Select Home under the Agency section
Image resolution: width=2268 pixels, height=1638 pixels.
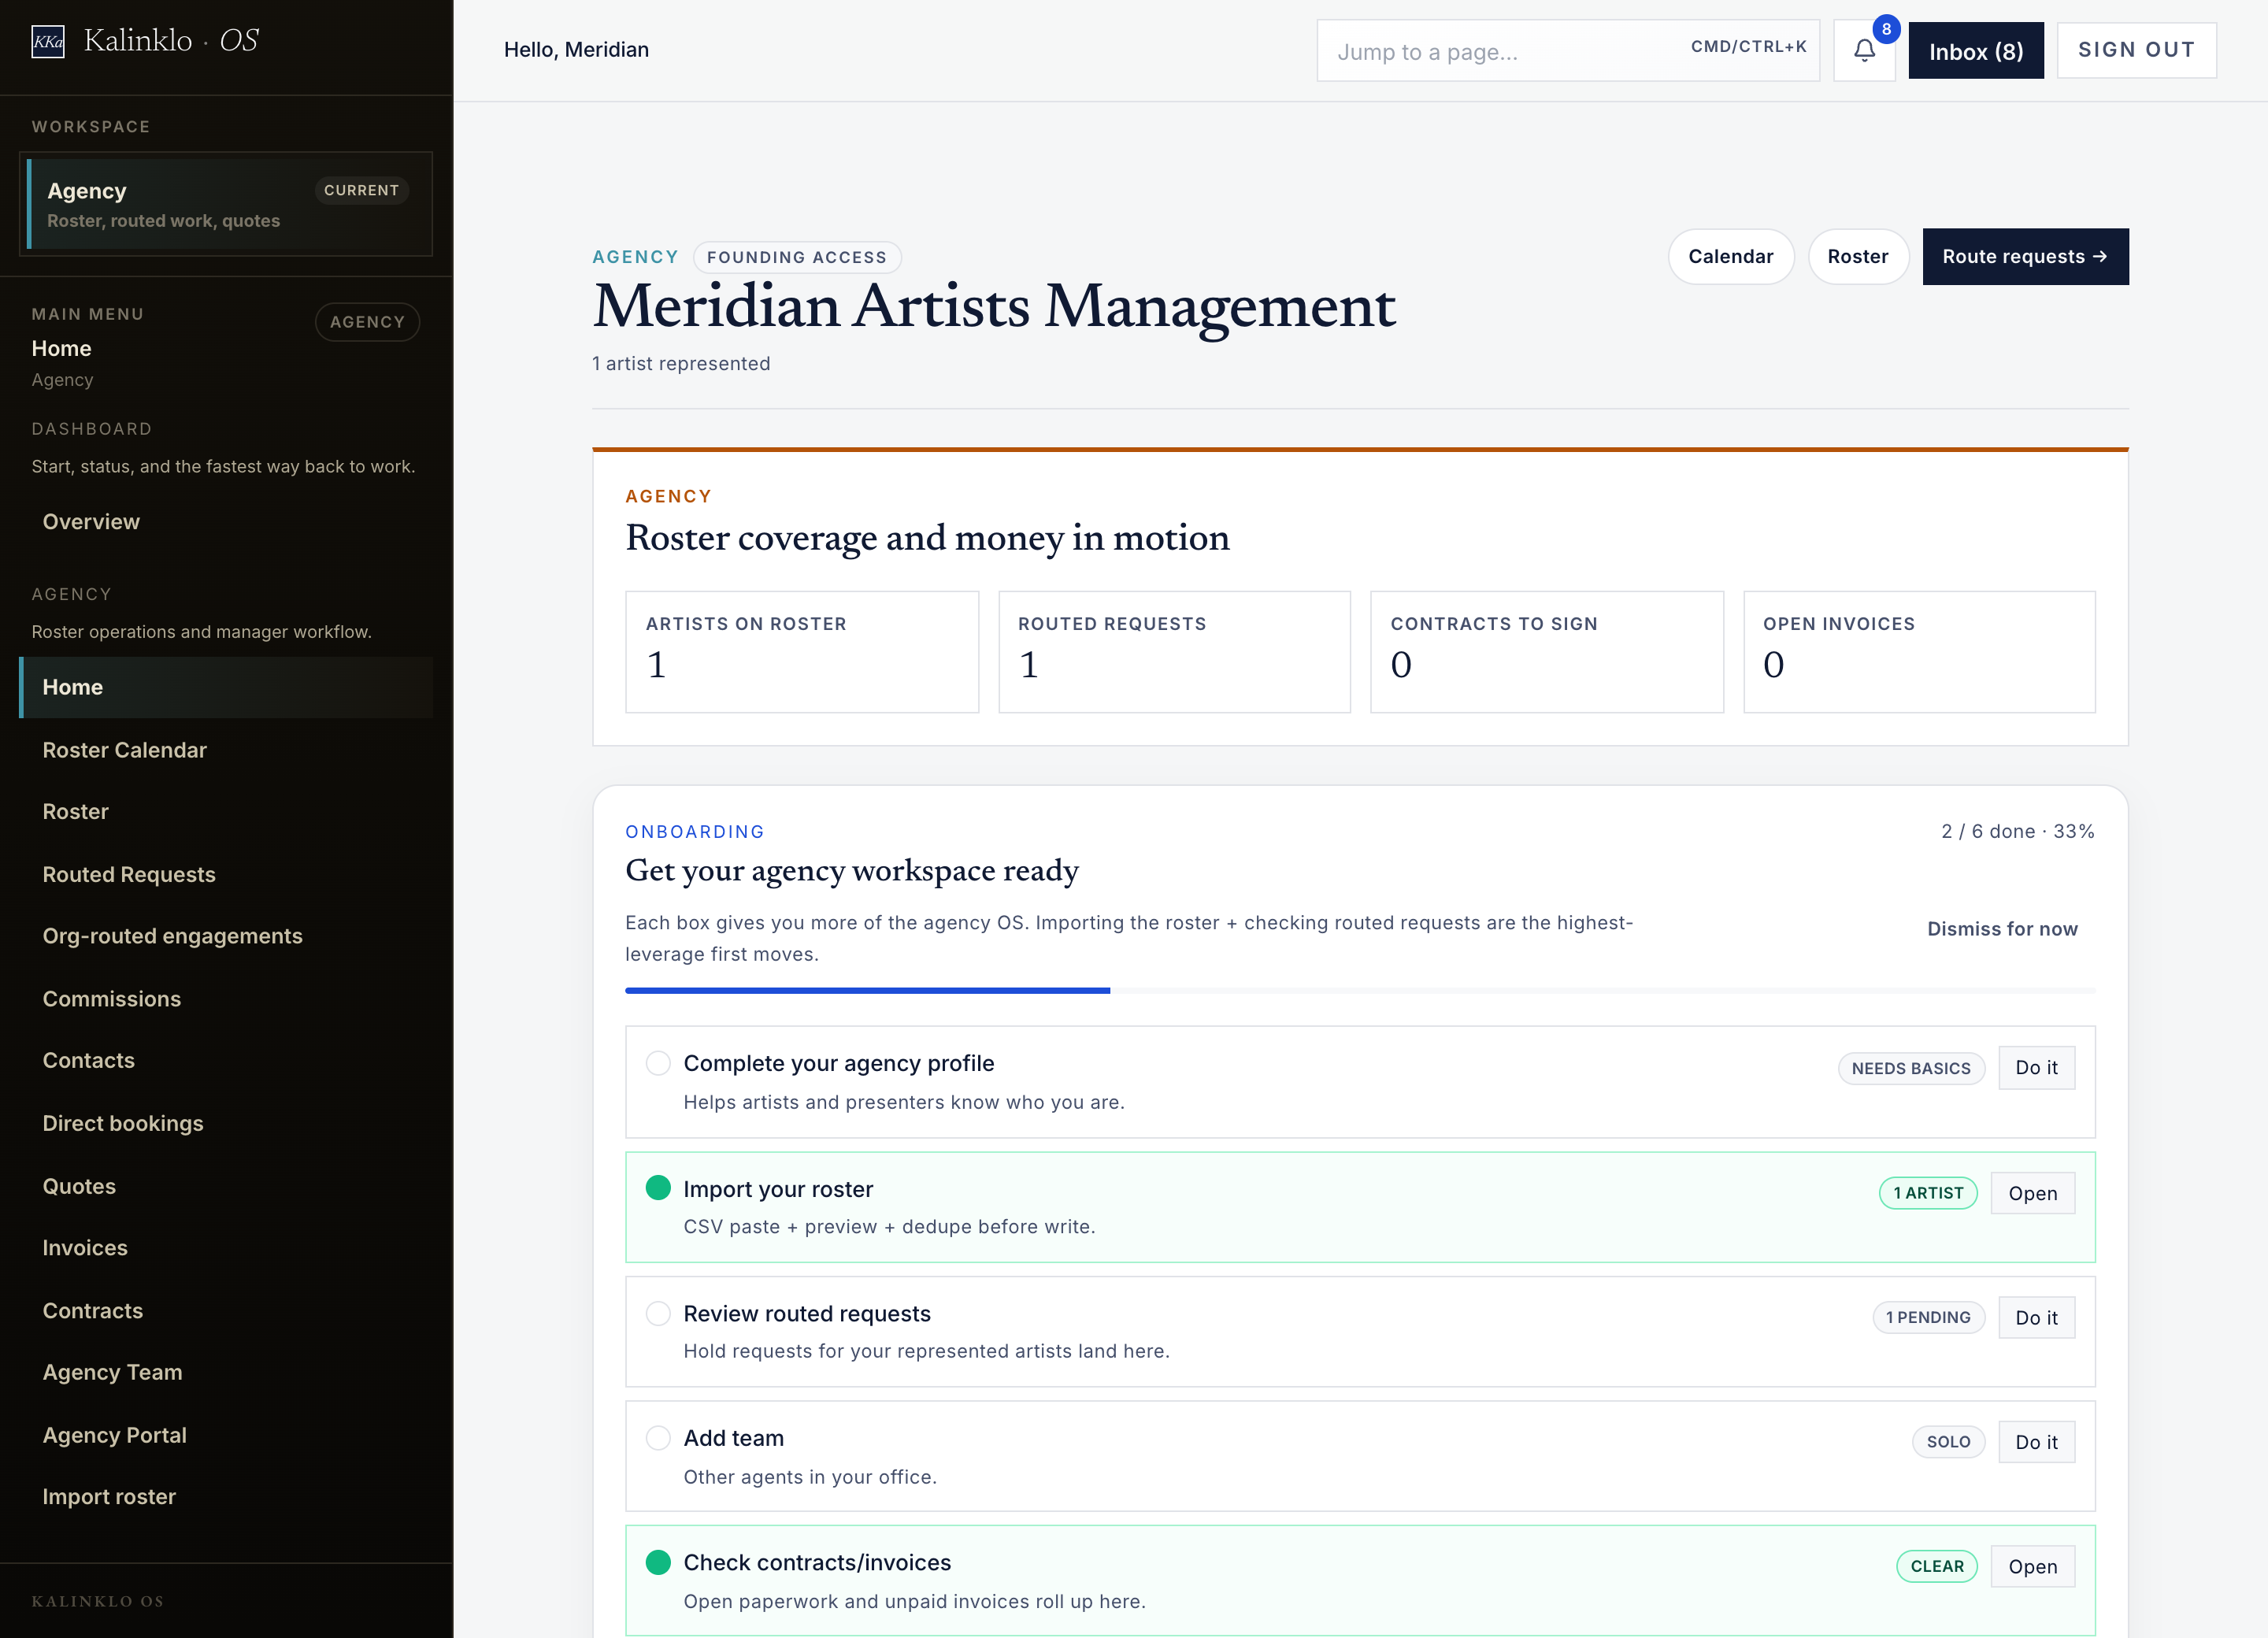tap(225, 687)
